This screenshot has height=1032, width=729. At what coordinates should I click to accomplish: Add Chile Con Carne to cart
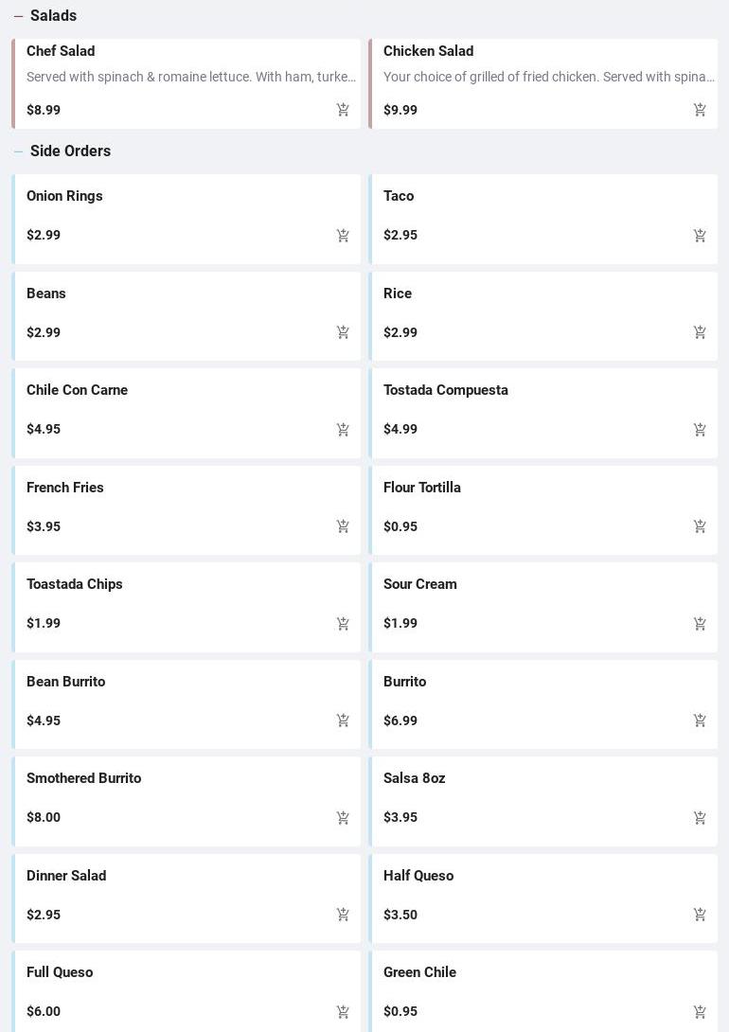[343, 429]
